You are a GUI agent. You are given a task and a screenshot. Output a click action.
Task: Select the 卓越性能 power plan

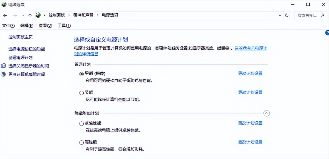(81, 124)
